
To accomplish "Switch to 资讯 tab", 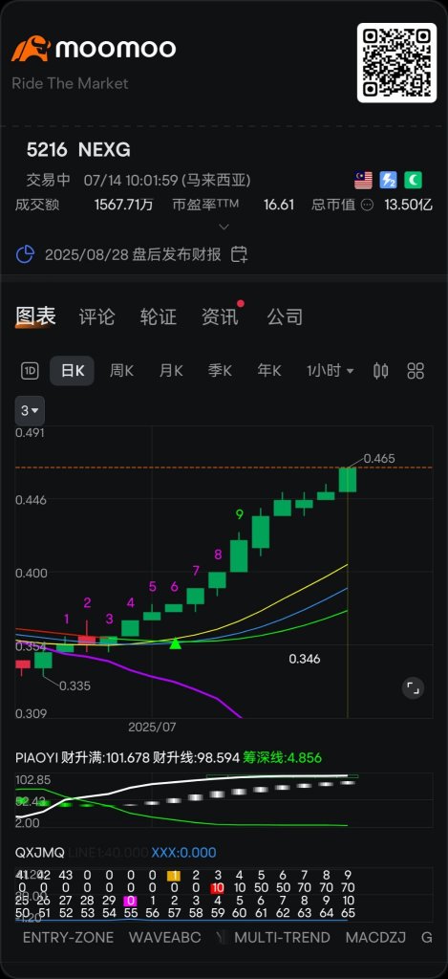I will [x=220, y=316].
